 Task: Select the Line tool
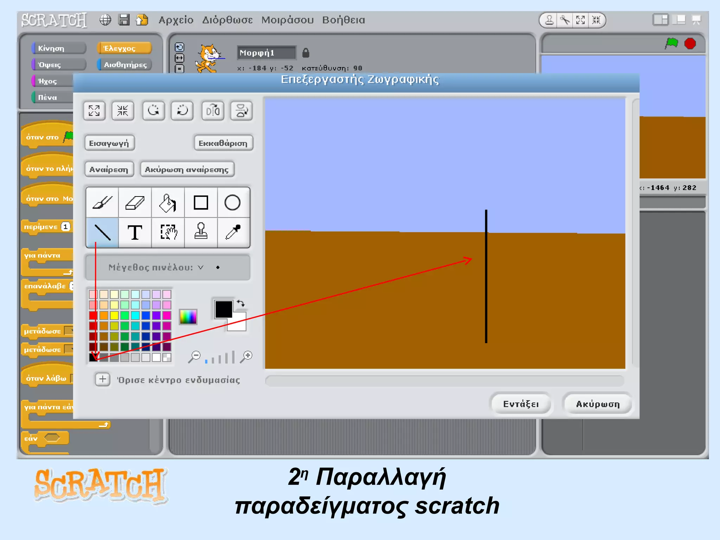point(102,232)
